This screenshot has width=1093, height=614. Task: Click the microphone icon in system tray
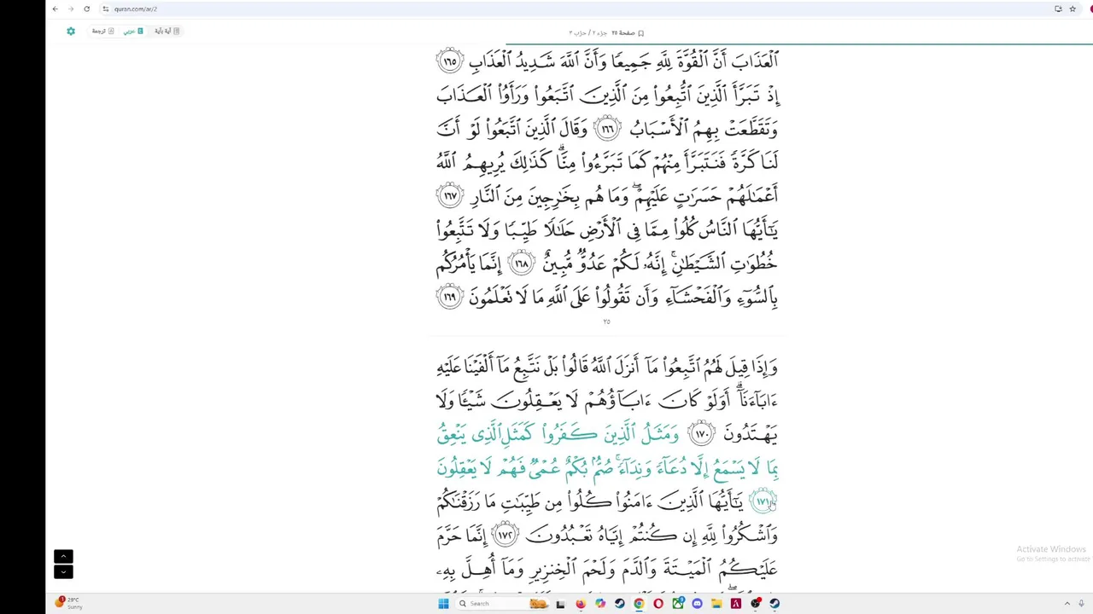tap(1081, 604)
